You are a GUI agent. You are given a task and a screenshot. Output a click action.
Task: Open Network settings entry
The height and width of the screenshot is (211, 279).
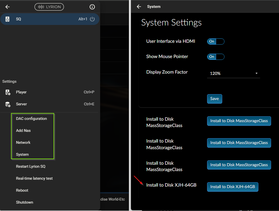coord(23,142)
